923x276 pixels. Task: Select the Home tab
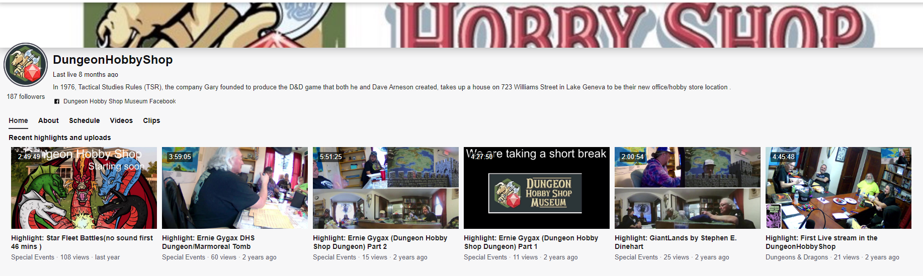(x=18, y=120)
